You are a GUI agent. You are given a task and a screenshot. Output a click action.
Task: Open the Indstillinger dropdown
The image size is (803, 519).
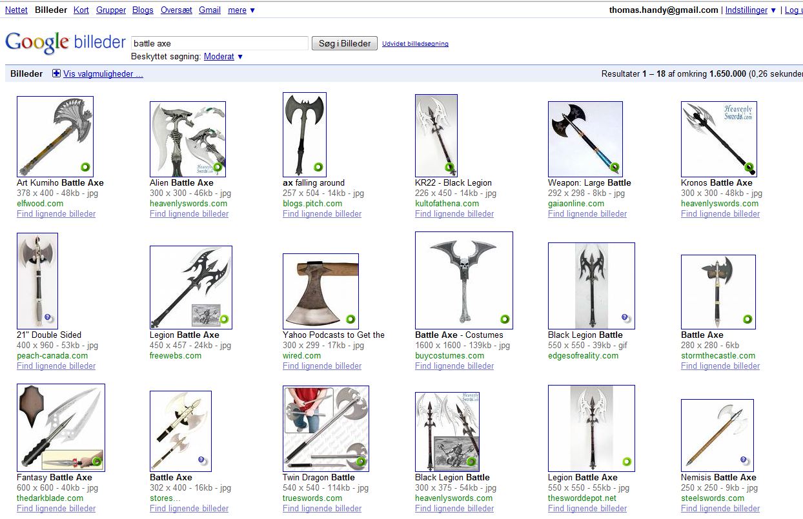tap(751, 10)
